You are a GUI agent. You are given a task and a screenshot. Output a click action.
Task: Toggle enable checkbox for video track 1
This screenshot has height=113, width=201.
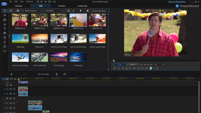pyautogui.click(x=11, y=89)
